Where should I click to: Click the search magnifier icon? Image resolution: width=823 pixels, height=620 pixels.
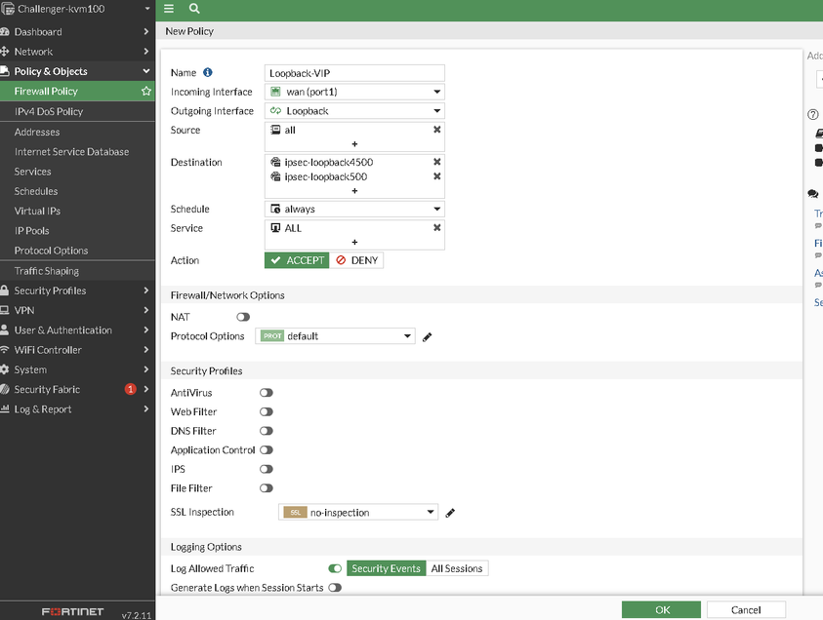click(194, 9)
